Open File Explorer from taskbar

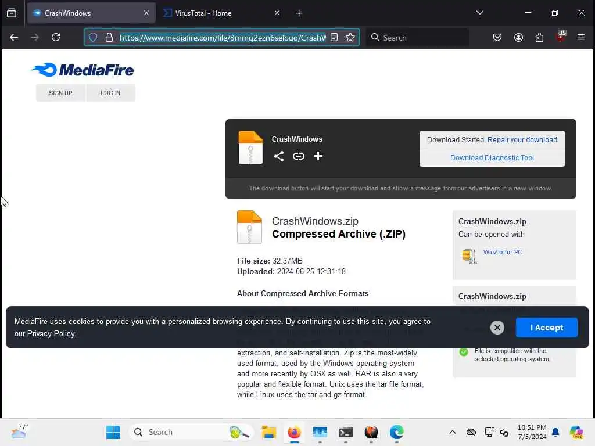tap(269, 432)
